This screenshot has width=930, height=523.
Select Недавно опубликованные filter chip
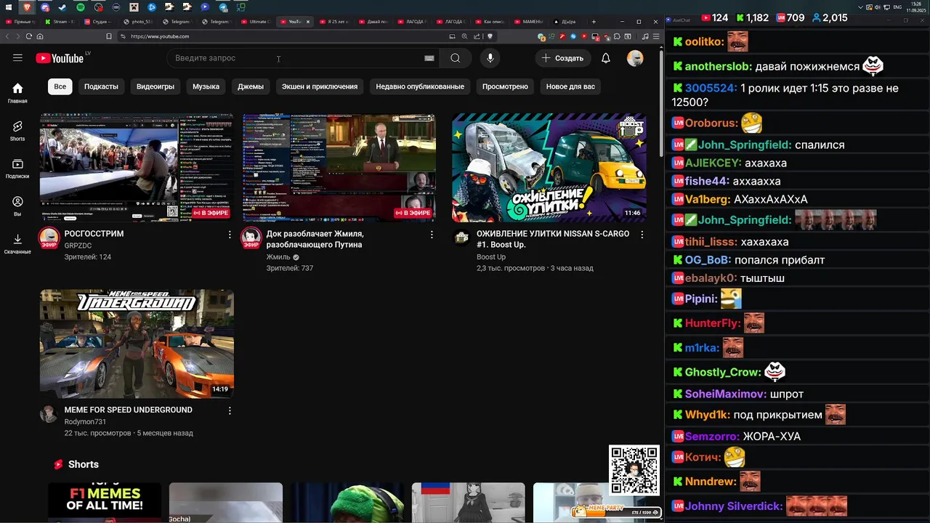coord(420,86)
